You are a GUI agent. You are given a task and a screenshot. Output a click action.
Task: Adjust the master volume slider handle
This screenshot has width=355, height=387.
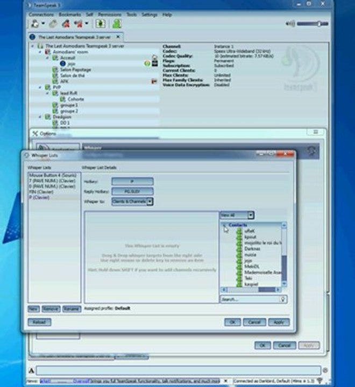click(x=319, y=24)
